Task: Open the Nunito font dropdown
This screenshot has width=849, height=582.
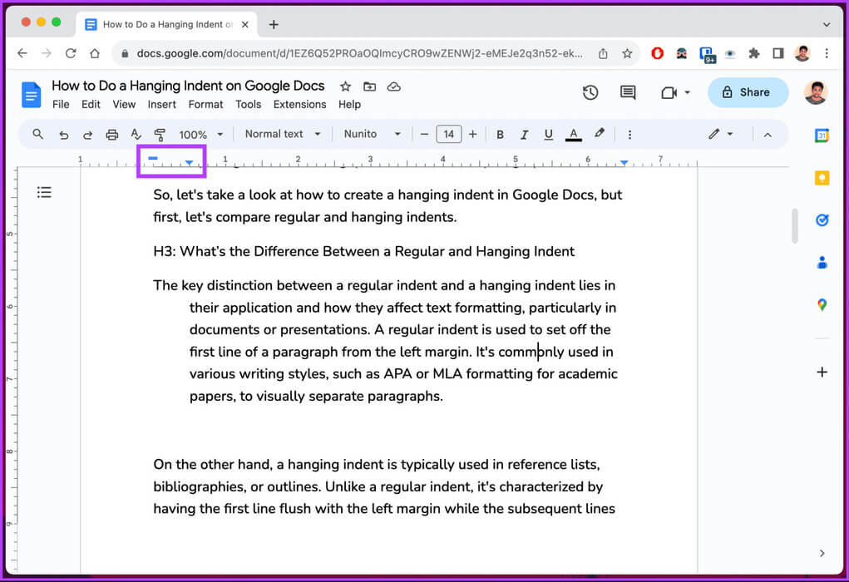Action: 372,134
